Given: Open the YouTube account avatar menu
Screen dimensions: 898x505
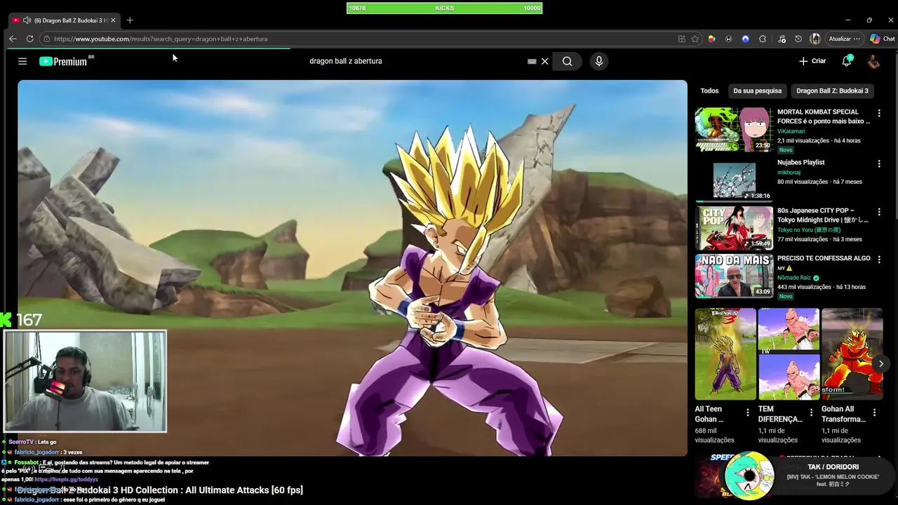Looking at the screenshot, I should pos(873,61).
